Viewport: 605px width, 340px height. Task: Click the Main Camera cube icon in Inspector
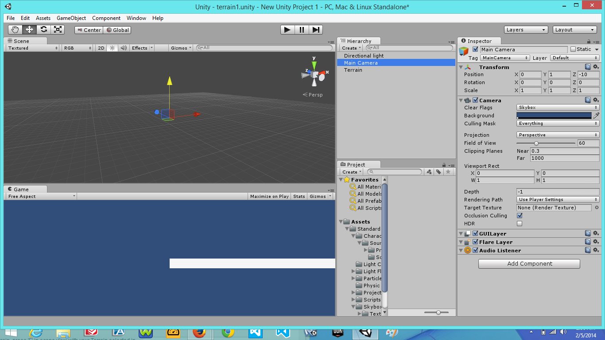coord(464,51)
